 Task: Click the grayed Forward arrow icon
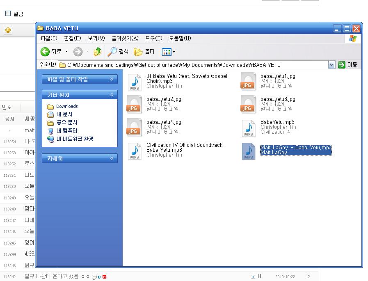pyautogui.click(x=78, y=52)
